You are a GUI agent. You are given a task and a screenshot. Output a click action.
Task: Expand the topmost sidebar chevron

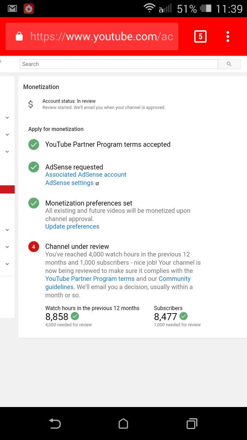tap(7, 118)
